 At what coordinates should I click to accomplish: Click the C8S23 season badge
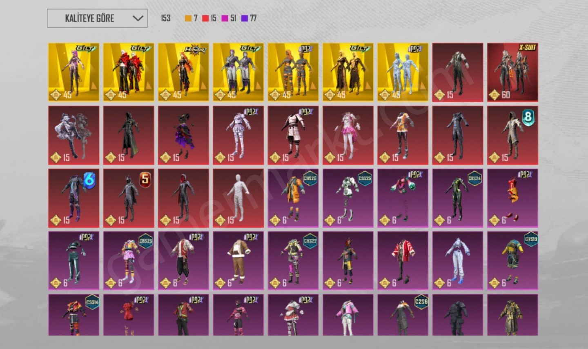145,241
